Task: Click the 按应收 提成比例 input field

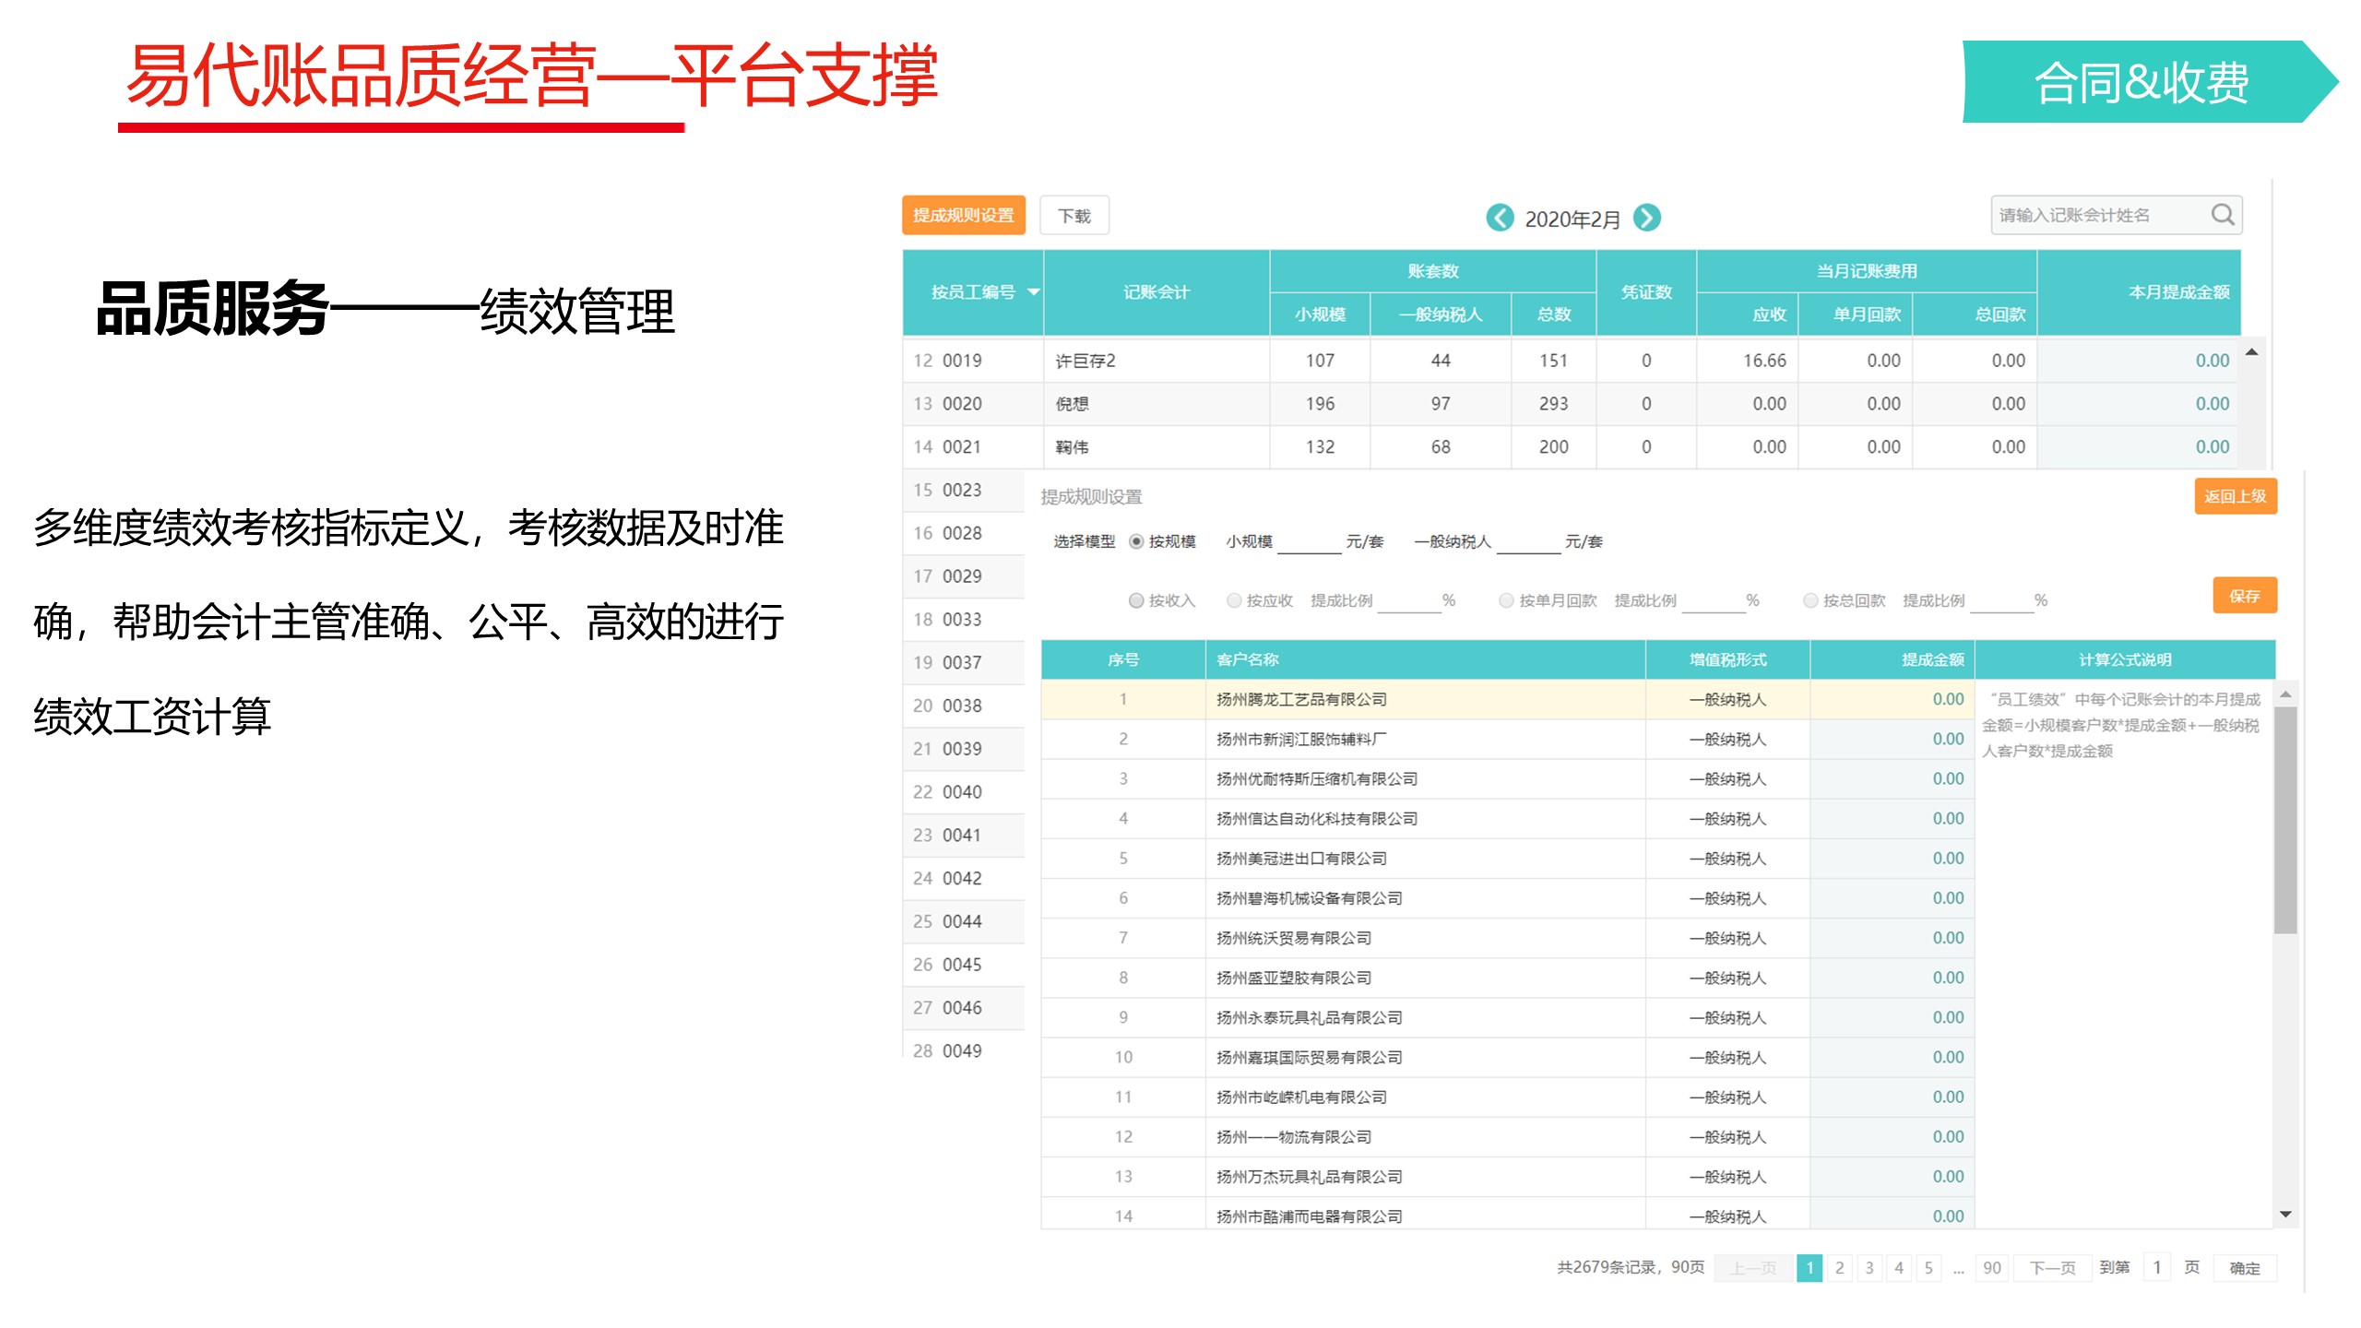Action: click(1409, 601)
